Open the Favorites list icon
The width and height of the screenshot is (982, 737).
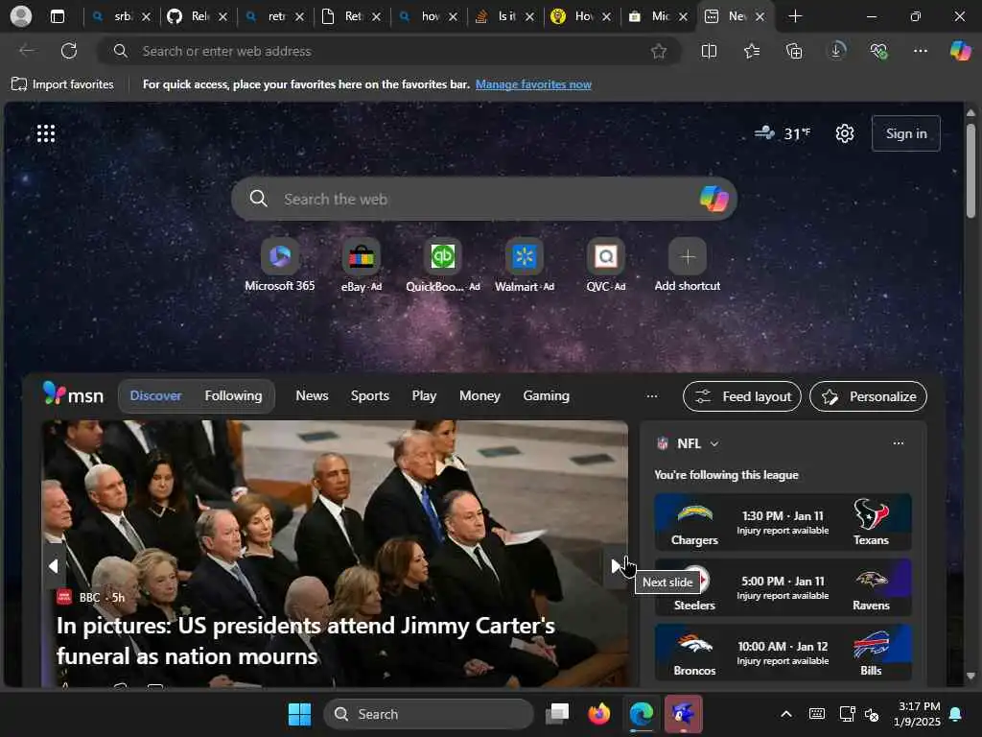pyautogui.click(x=752, y=51)
